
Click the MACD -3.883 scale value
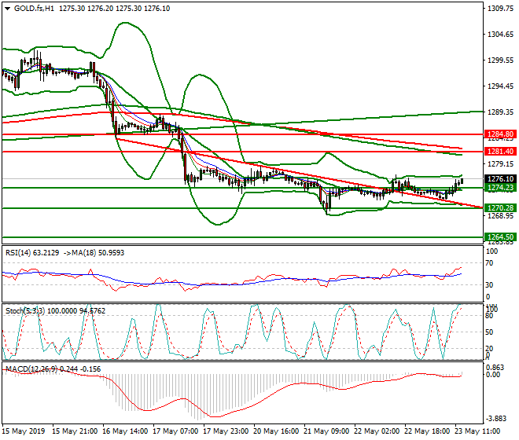[x=495, y=419]
